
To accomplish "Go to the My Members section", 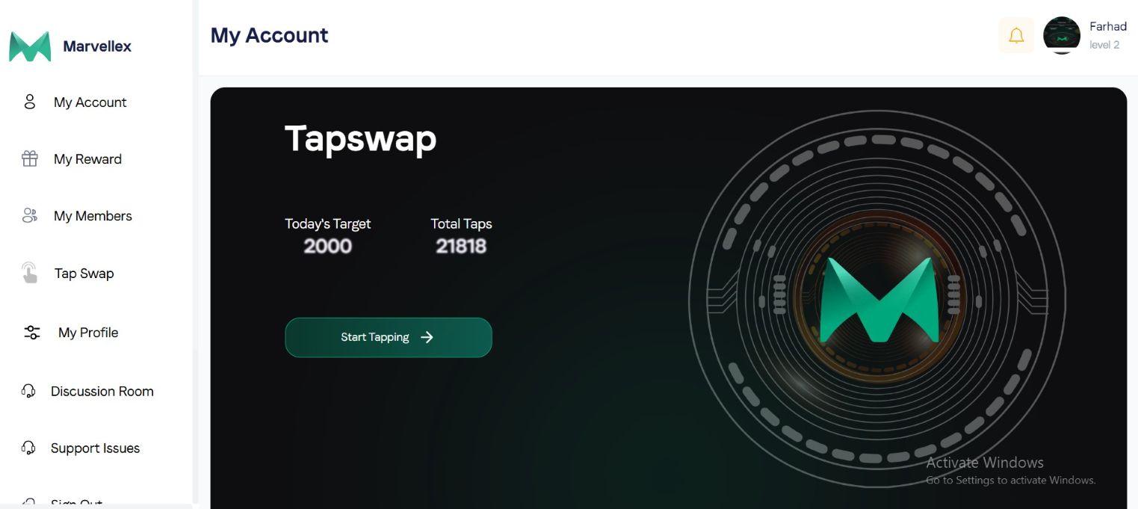I will click(x=93, y=216).
